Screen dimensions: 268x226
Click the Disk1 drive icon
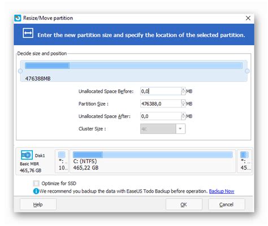tap(27, 155)
